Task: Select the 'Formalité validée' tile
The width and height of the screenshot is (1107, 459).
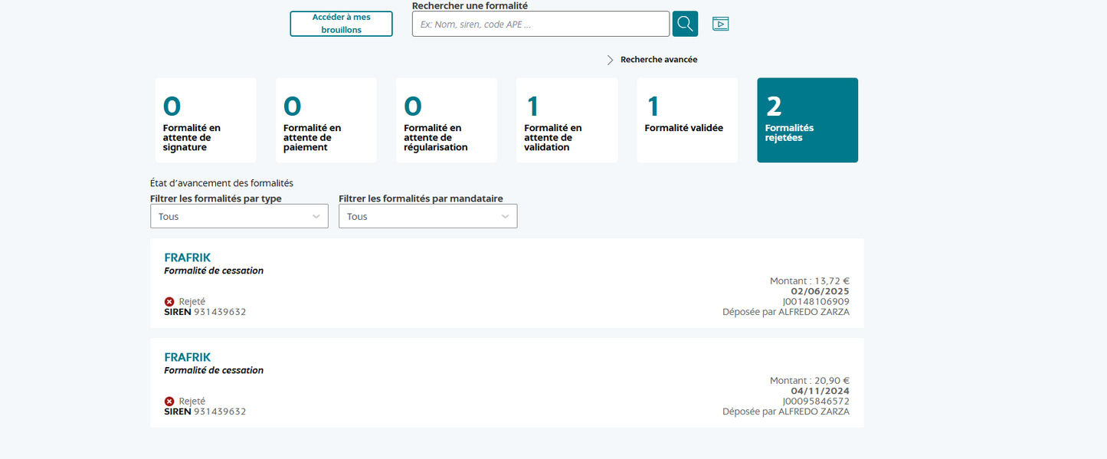Action: point(687,120)
